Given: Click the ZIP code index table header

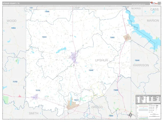Looking at the screenshot, I should 148,96.
